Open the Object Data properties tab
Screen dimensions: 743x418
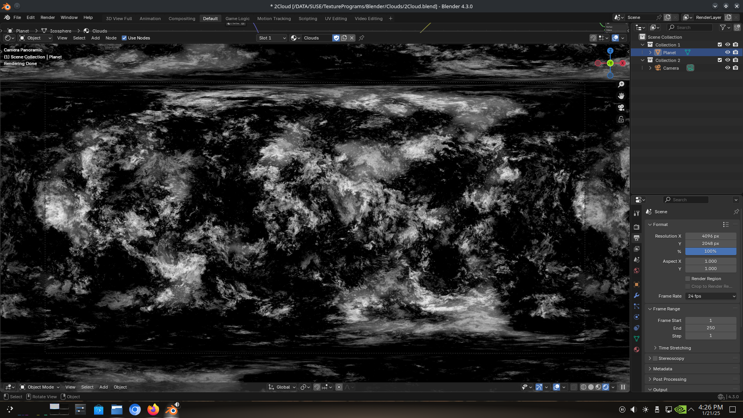coord(637,339)
